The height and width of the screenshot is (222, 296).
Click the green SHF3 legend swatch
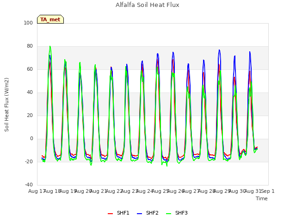point(168,214)
